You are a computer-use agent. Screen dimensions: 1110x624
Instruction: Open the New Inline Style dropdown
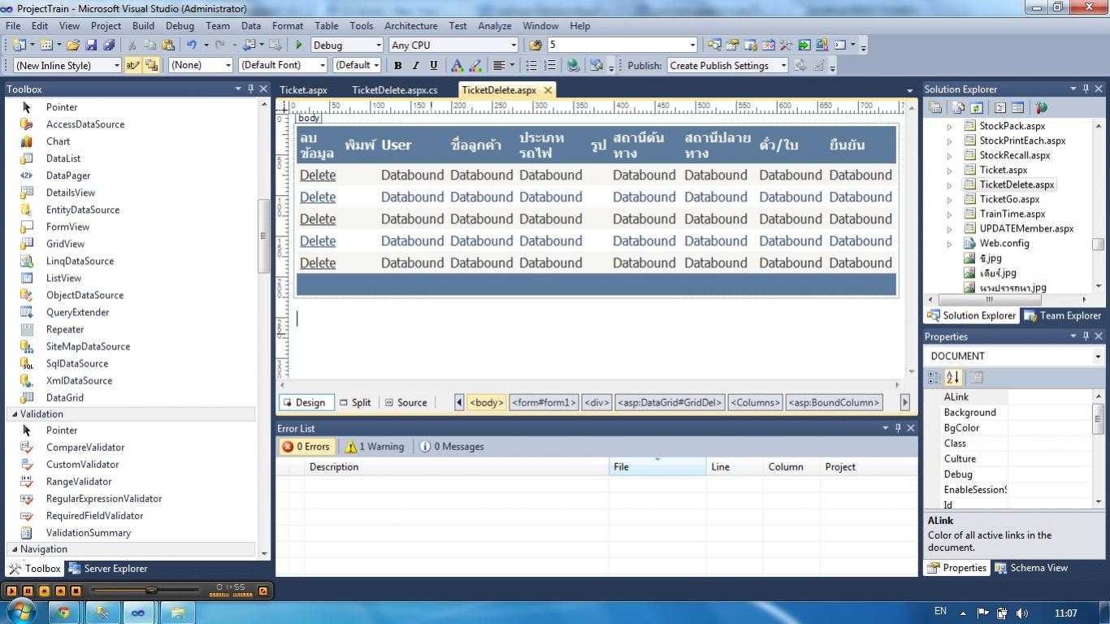click(116, 66)
